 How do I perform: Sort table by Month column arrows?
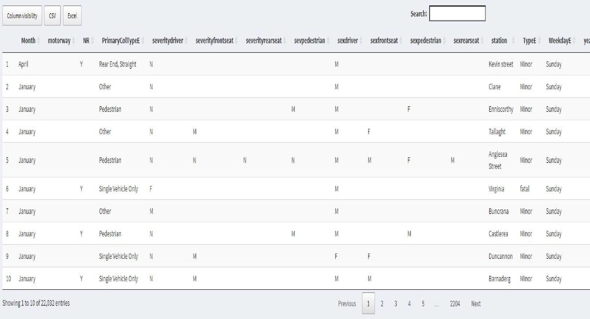38,41
